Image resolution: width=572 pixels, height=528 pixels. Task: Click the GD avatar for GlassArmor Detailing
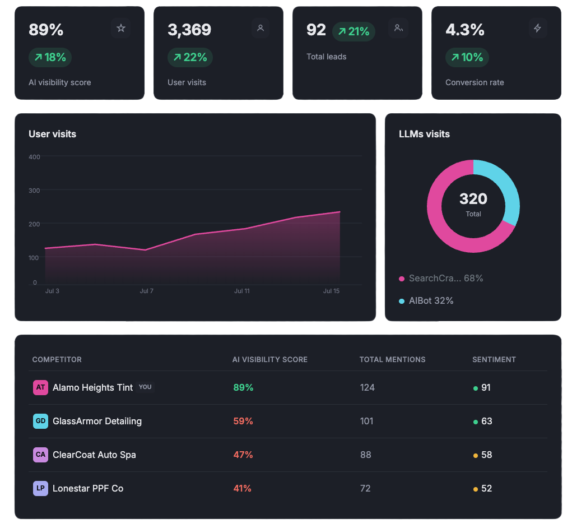click(40, 421)
